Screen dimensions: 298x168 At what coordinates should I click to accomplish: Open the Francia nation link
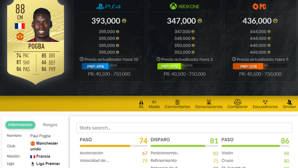(43, 156)
